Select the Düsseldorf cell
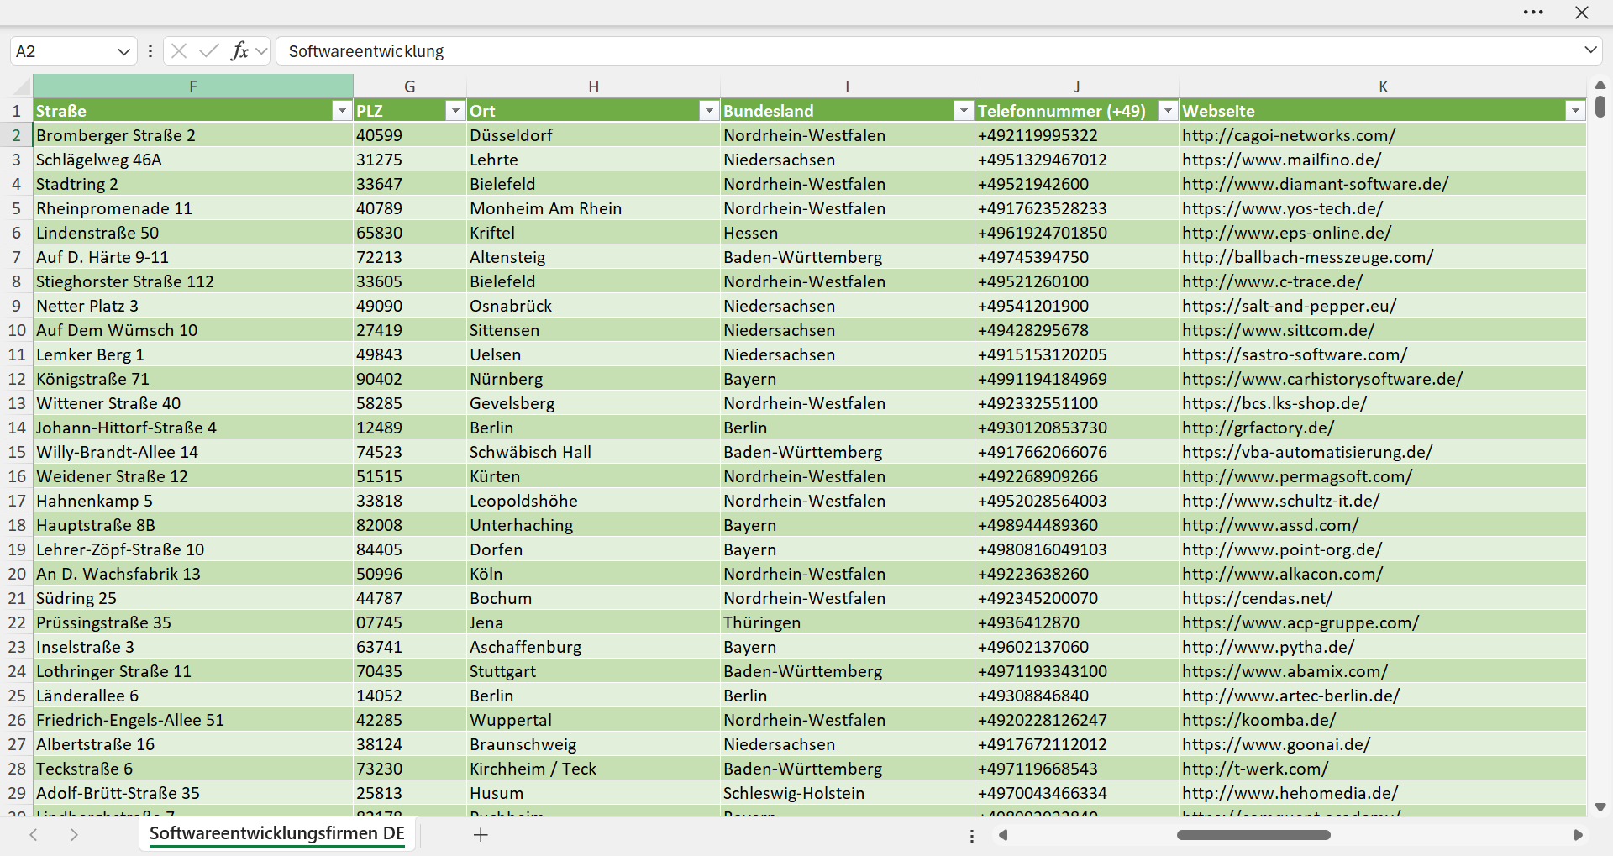Viewport: 1613px width, 856px height. 593,135
